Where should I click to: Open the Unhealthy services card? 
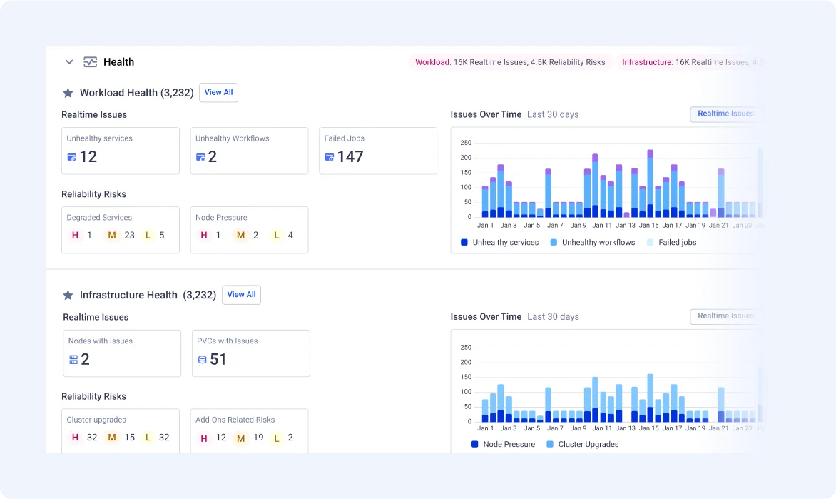(x=121, y=151)
